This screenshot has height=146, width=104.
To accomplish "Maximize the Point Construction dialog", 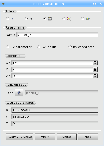I will click(x=94, y=4).
